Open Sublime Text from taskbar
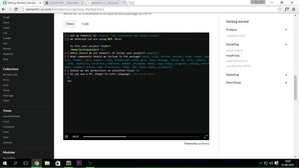This screenshot has width=299, height=168. pos(69,163)
